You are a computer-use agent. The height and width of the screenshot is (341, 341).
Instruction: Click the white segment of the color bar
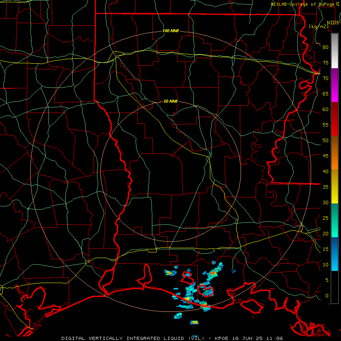coord(335,51)
